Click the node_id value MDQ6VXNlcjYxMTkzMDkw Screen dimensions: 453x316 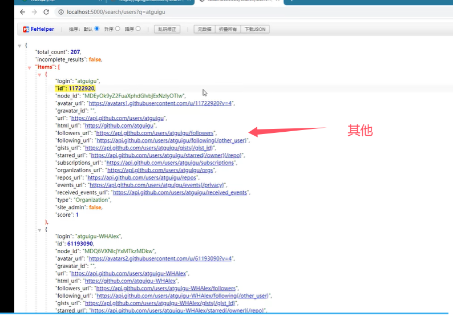(x=119, y=251)
